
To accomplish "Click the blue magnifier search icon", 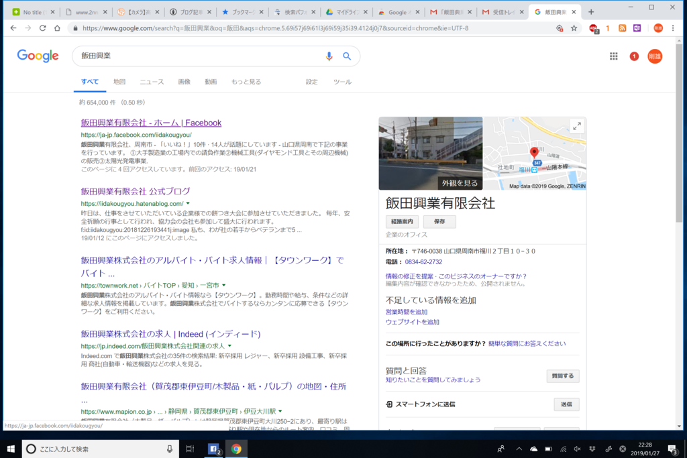I will point(347,56).
